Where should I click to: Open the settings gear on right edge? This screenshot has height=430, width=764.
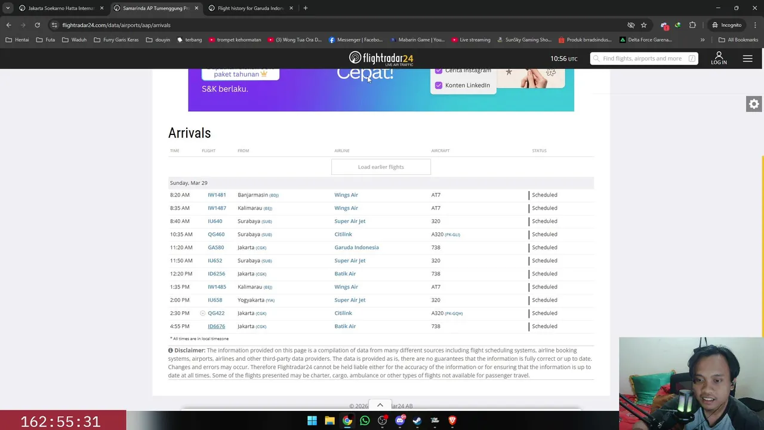tap(754, 104)
